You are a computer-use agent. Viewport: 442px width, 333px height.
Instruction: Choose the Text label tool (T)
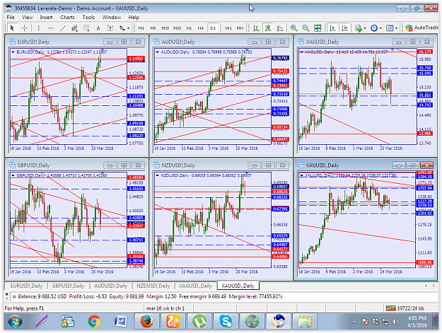pyautogui.click(x=110, y=28)
